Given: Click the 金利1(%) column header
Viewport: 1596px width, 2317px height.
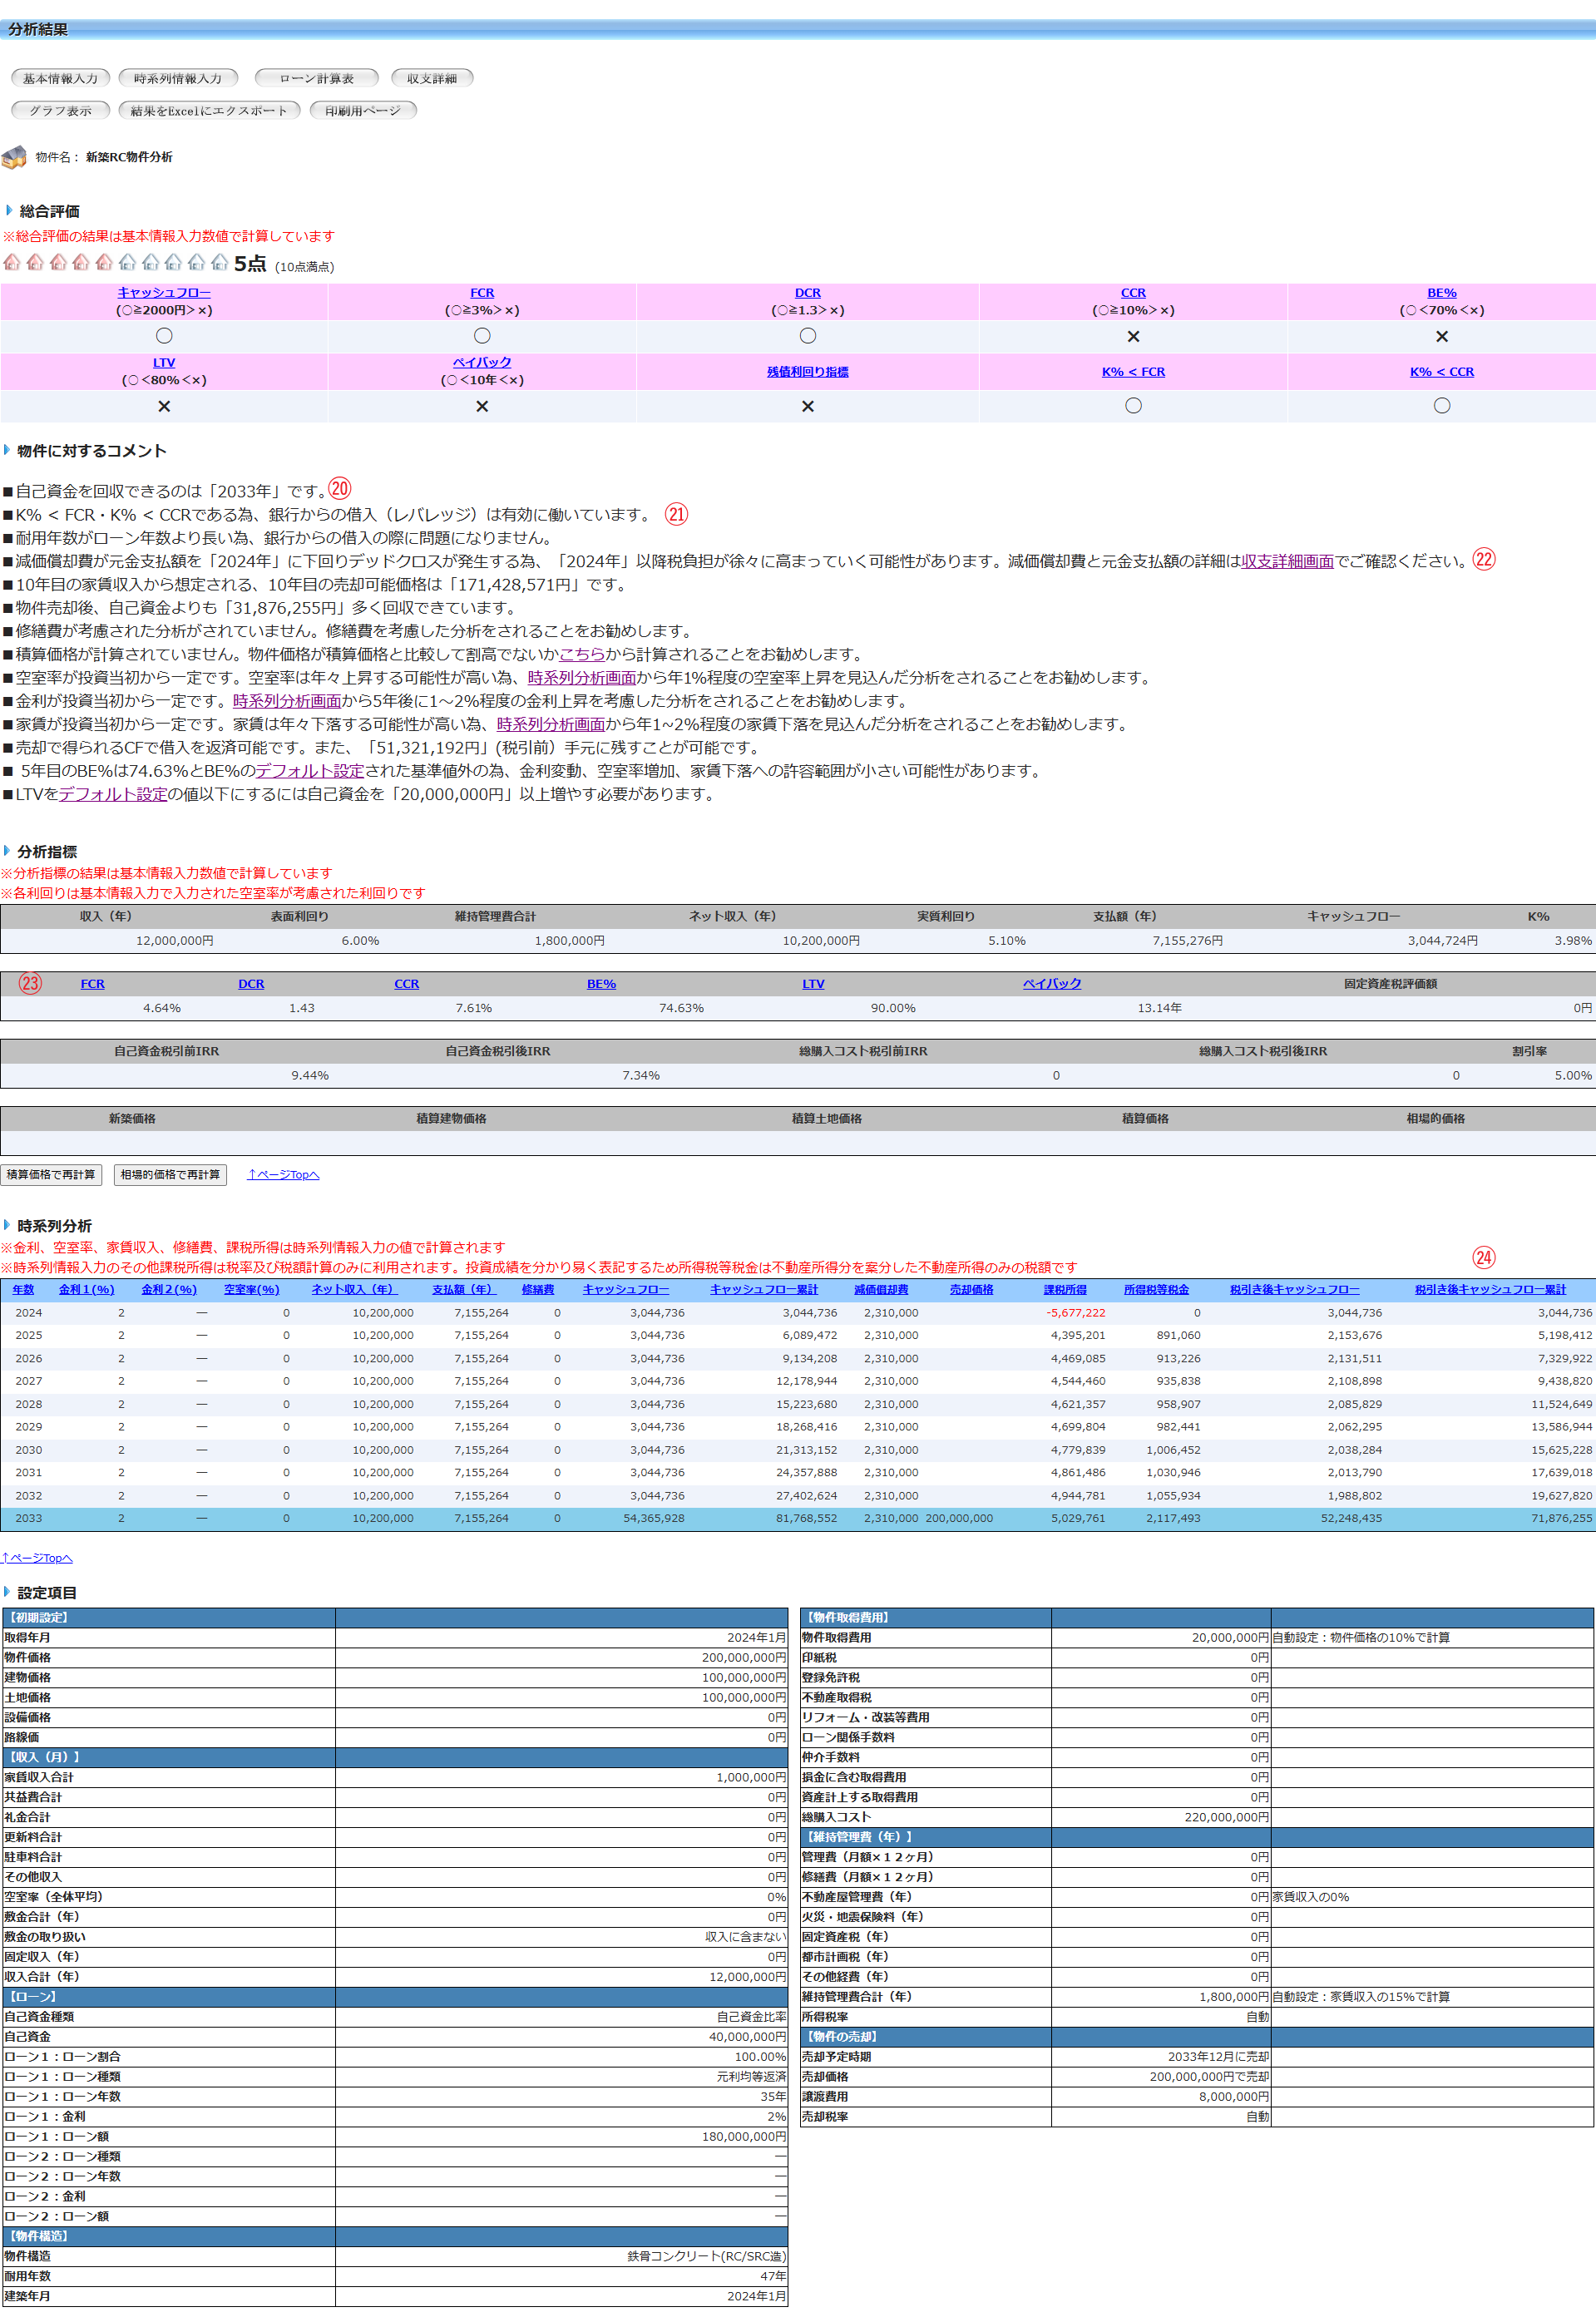Looking at the screenshot, I should (x=87, y=1290).
